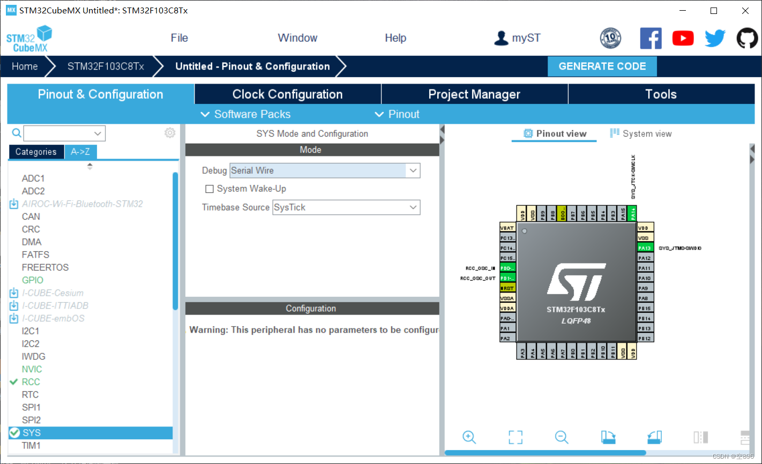Click the download icon beside I-CUBE-embOS

click(x=14, y=319)
